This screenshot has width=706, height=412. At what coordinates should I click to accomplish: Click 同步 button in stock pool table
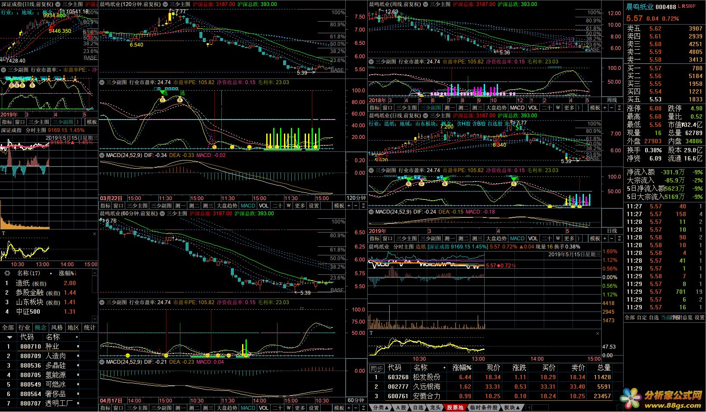[377, 368]
